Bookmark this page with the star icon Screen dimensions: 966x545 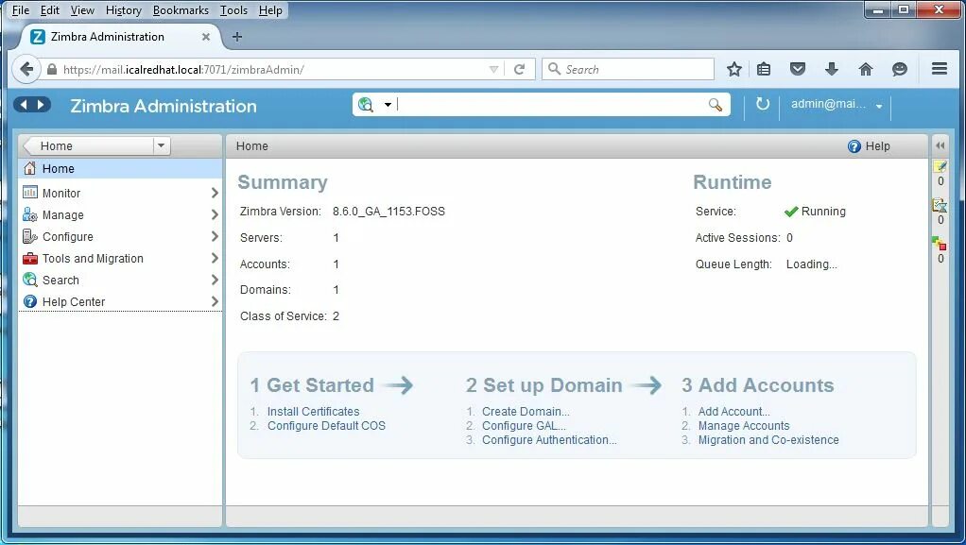point(733,69)
